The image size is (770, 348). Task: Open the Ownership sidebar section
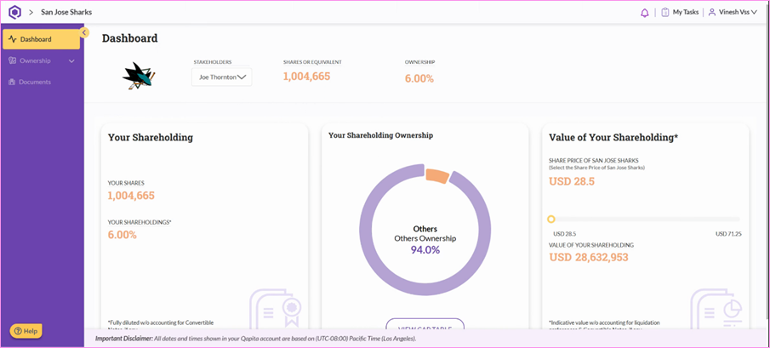click(x=41, y=61)
